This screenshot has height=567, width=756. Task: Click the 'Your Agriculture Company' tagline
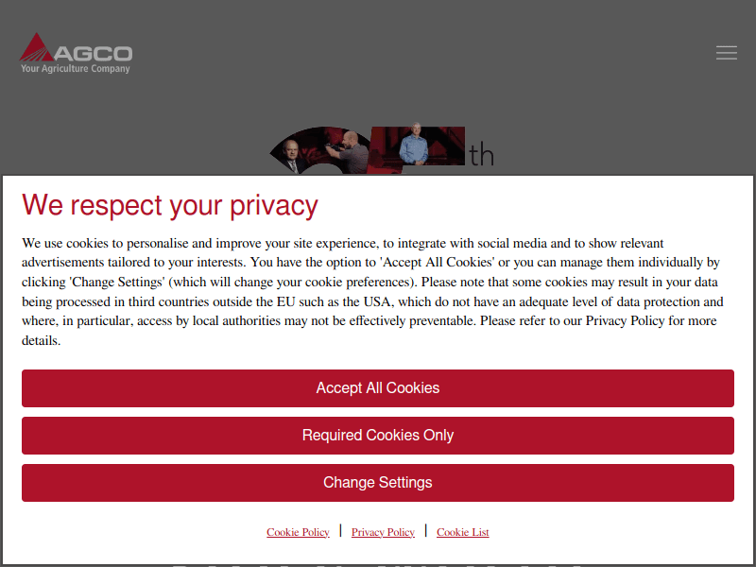76,69
